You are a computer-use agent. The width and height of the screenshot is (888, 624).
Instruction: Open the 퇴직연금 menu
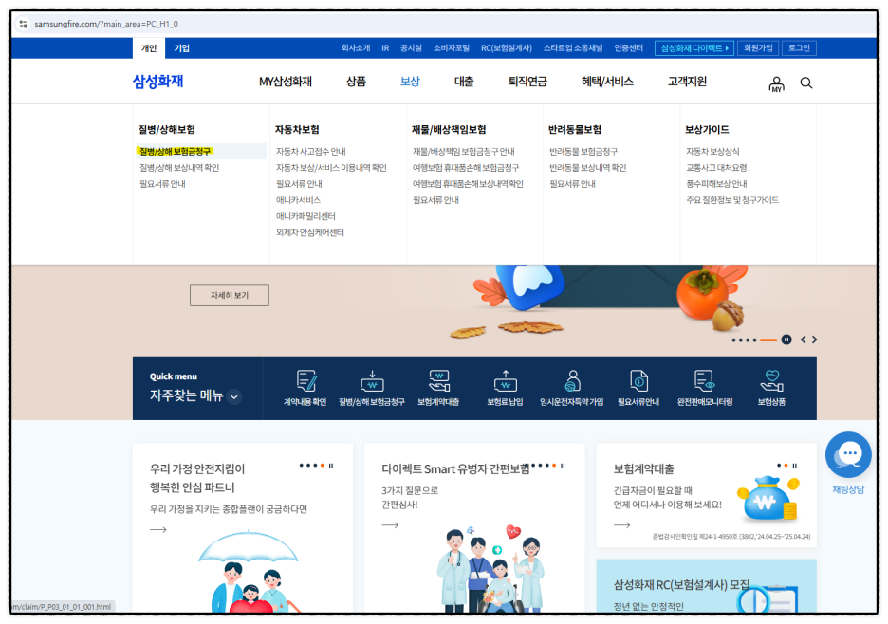(x=527, y=82)
